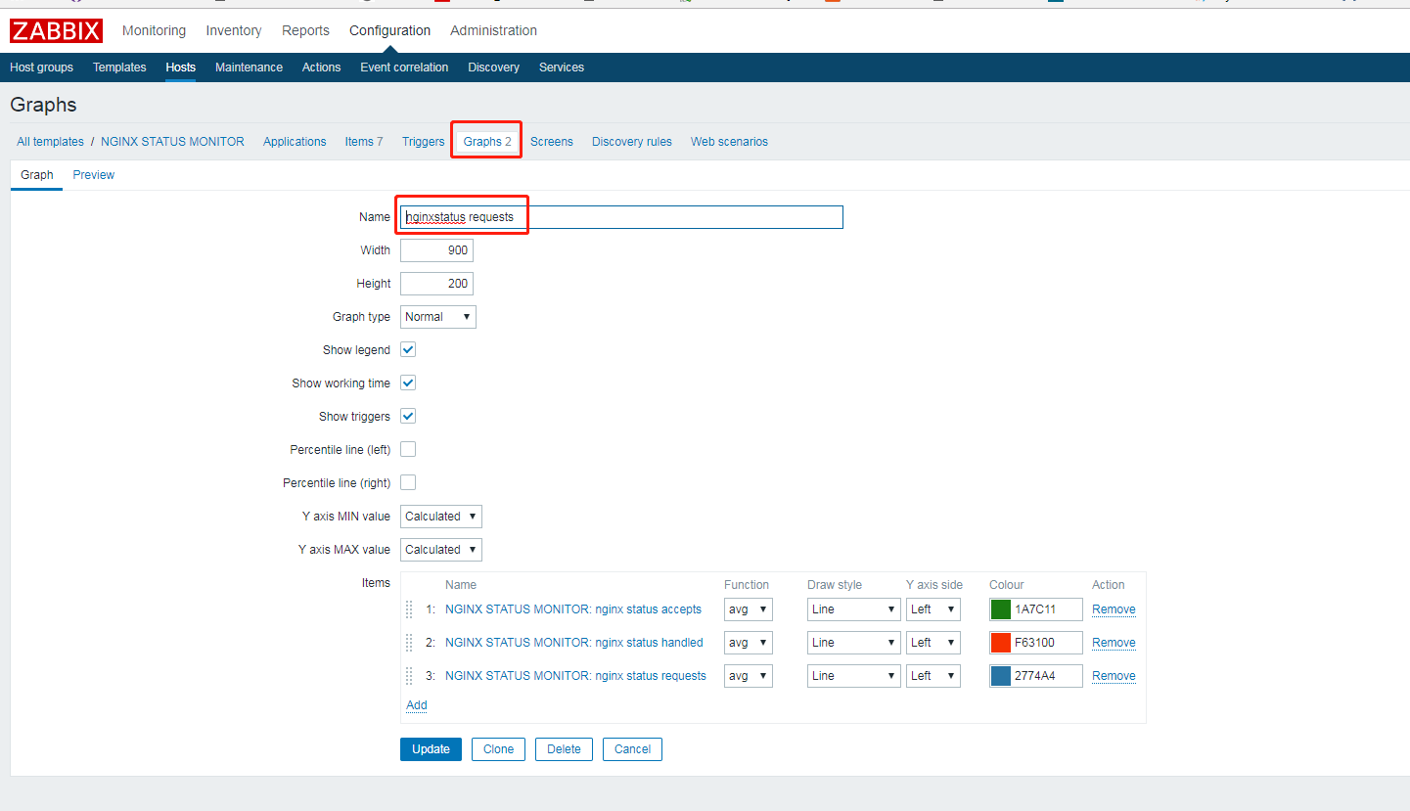Open NGINX STATUS MONITOR template link

click(x=172, y=142)
